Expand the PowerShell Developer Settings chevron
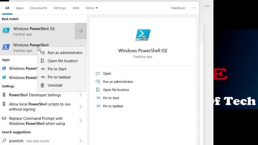The image size is (258, 145). click(81, 95)
